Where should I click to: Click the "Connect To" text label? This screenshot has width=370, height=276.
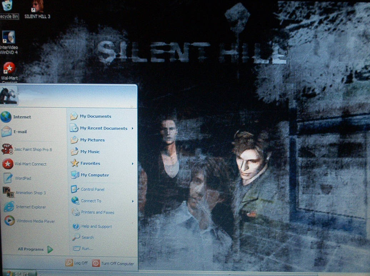coord(91,201)
